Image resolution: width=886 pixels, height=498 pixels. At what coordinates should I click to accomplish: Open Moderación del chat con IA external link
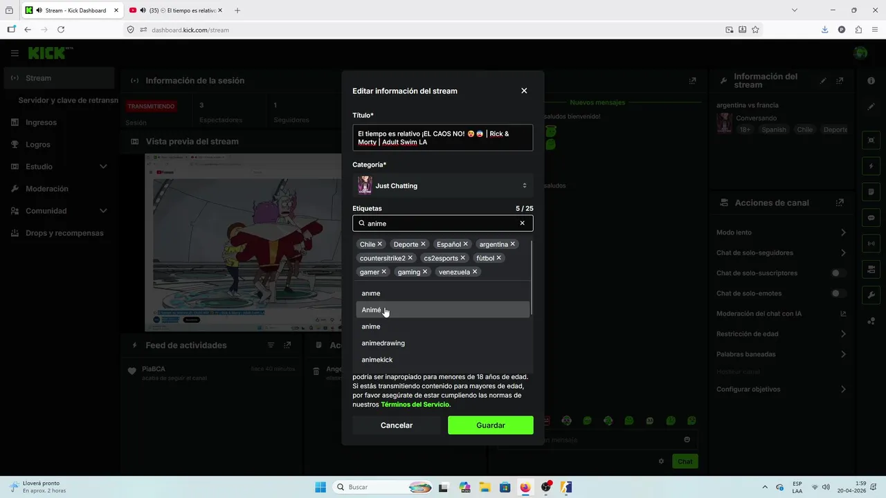pos(843,314)
